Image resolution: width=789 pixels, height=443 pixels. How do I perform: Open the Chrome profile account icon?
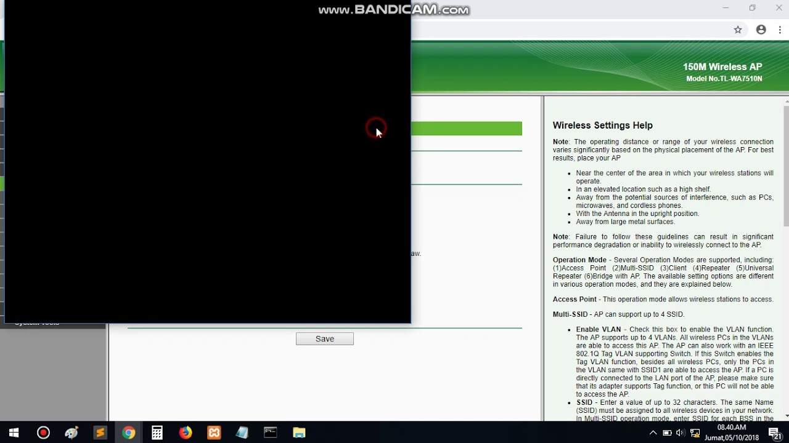point(761,30)
